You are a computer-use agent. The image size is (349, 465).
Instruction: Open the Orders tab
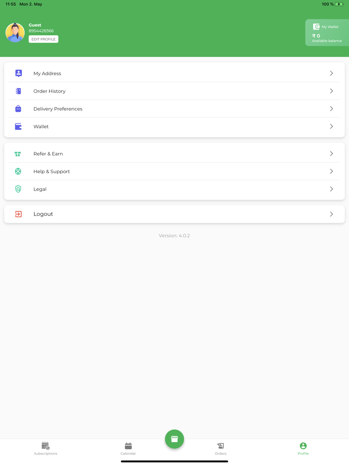221,448
